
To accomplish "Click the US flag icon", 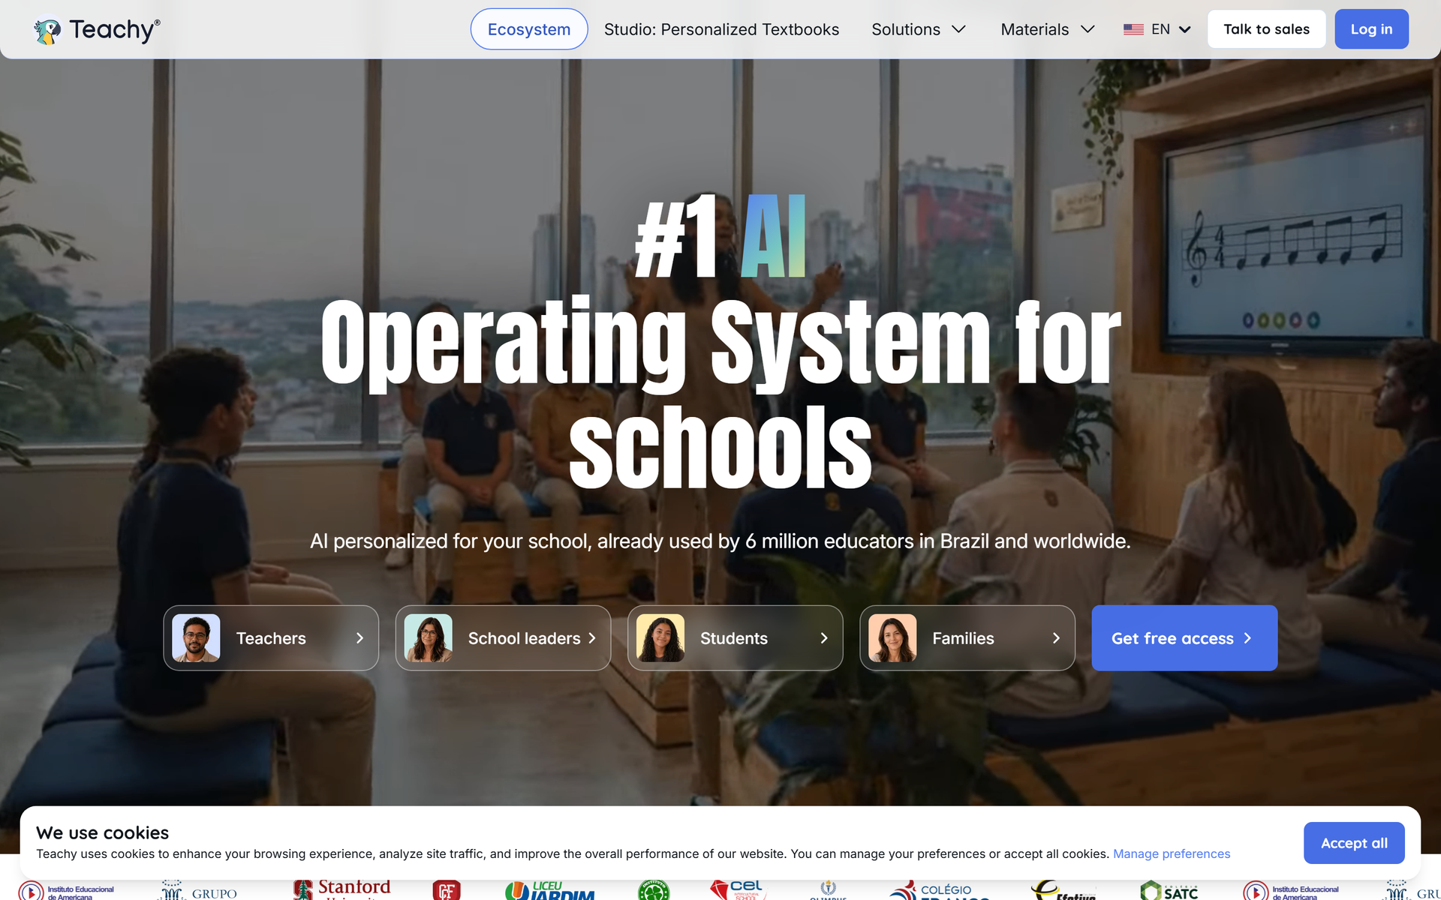I will [1133, 29].
